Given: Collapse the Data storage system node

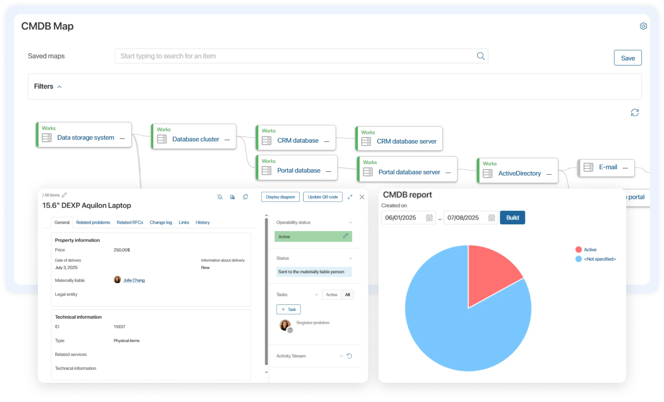Looking at the screenshot, I should click(x=122, y=138).
